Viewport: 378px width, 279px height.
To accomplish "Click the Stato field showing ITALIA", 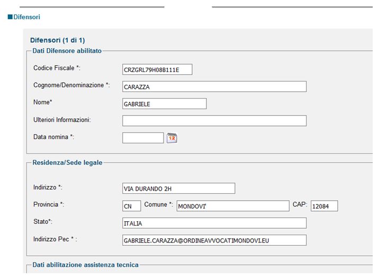I will pos(214,223).
